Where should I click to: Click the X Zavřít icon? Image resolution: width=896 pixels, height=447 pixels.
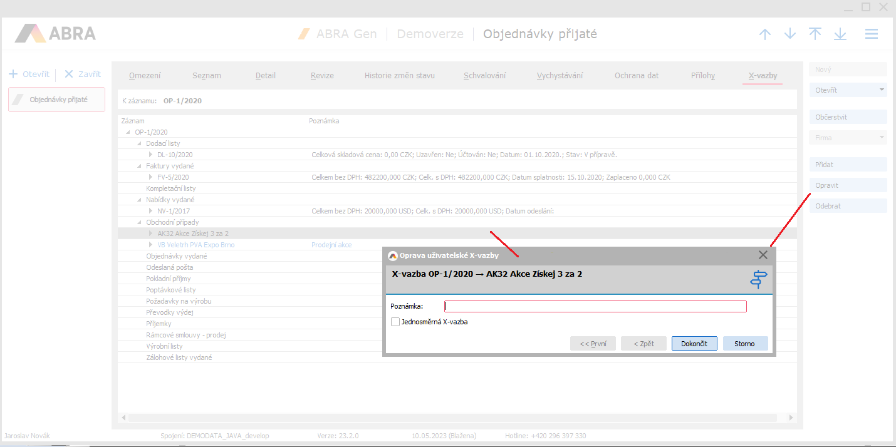tap(69, 74)
